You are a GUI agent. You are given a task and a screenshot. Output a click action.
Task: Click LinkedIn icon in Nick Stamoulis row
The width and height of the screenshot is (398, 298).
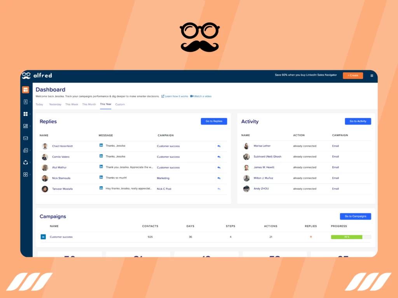[101, 177]
